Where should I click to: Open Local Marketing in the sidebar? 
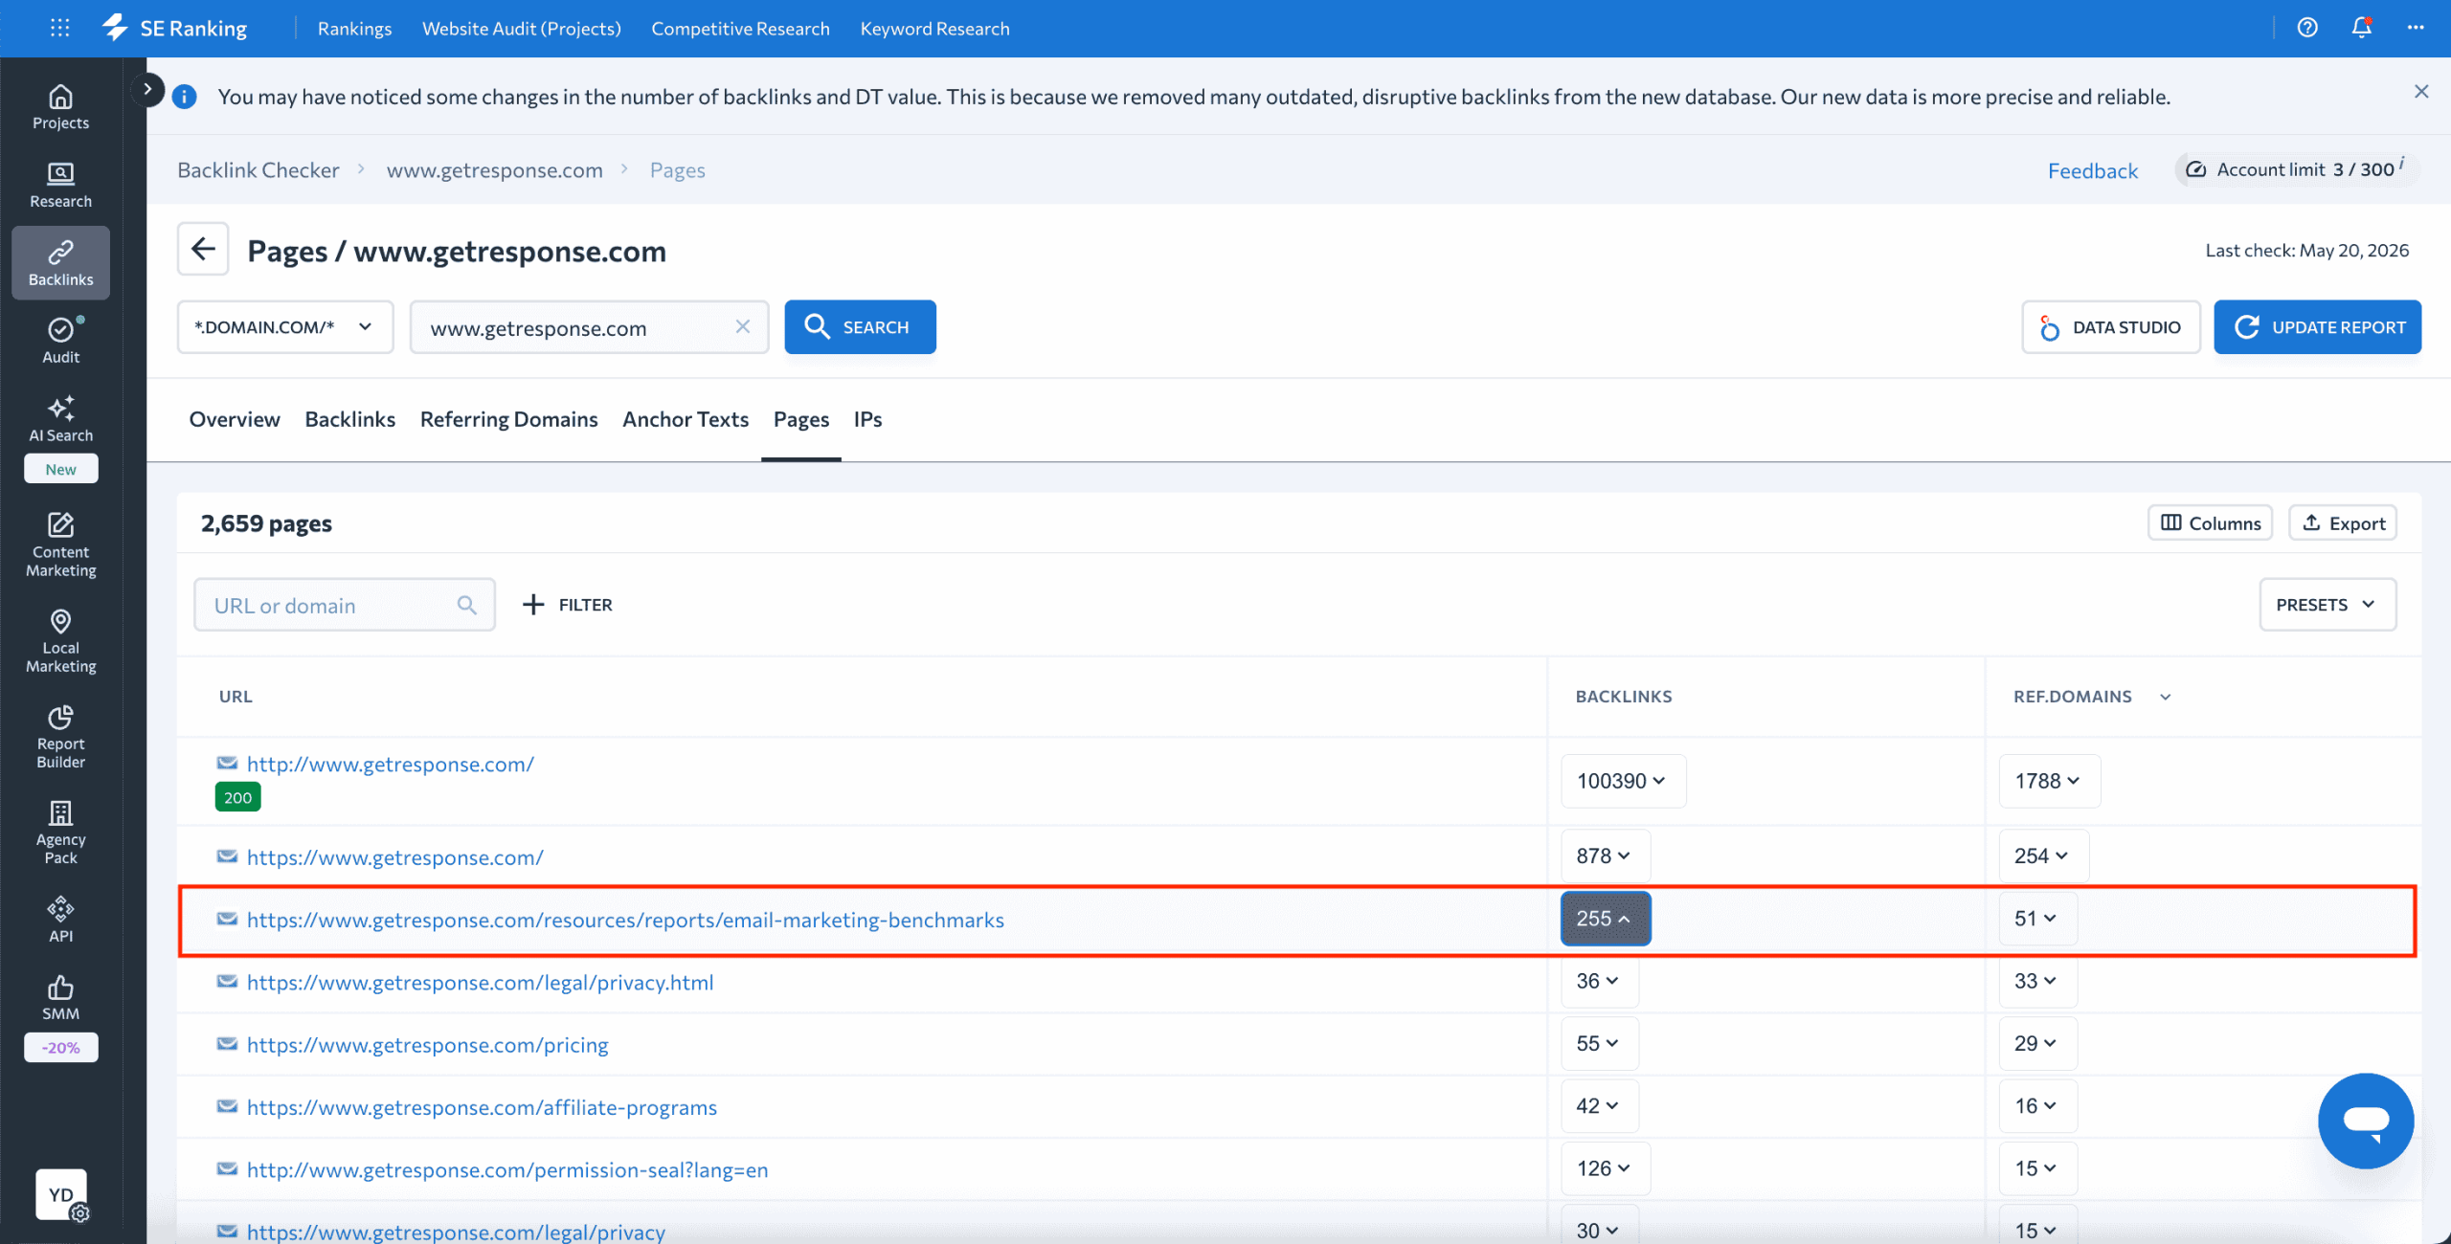60,641
